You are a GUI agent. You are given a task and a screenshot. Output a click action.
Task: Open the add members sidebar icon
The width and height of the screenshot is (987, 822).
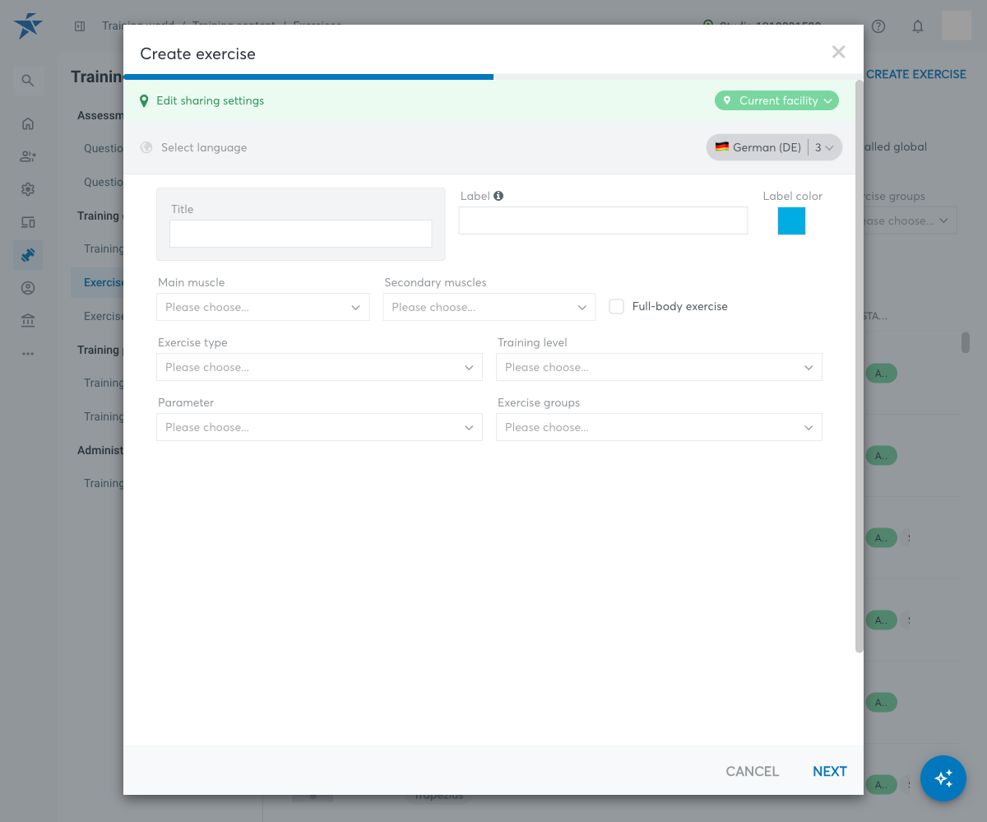28,156
